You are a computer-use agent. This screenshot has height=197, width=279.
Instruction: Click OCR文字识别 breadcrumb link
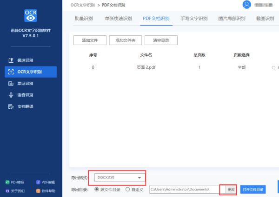[x=83, y=5]
